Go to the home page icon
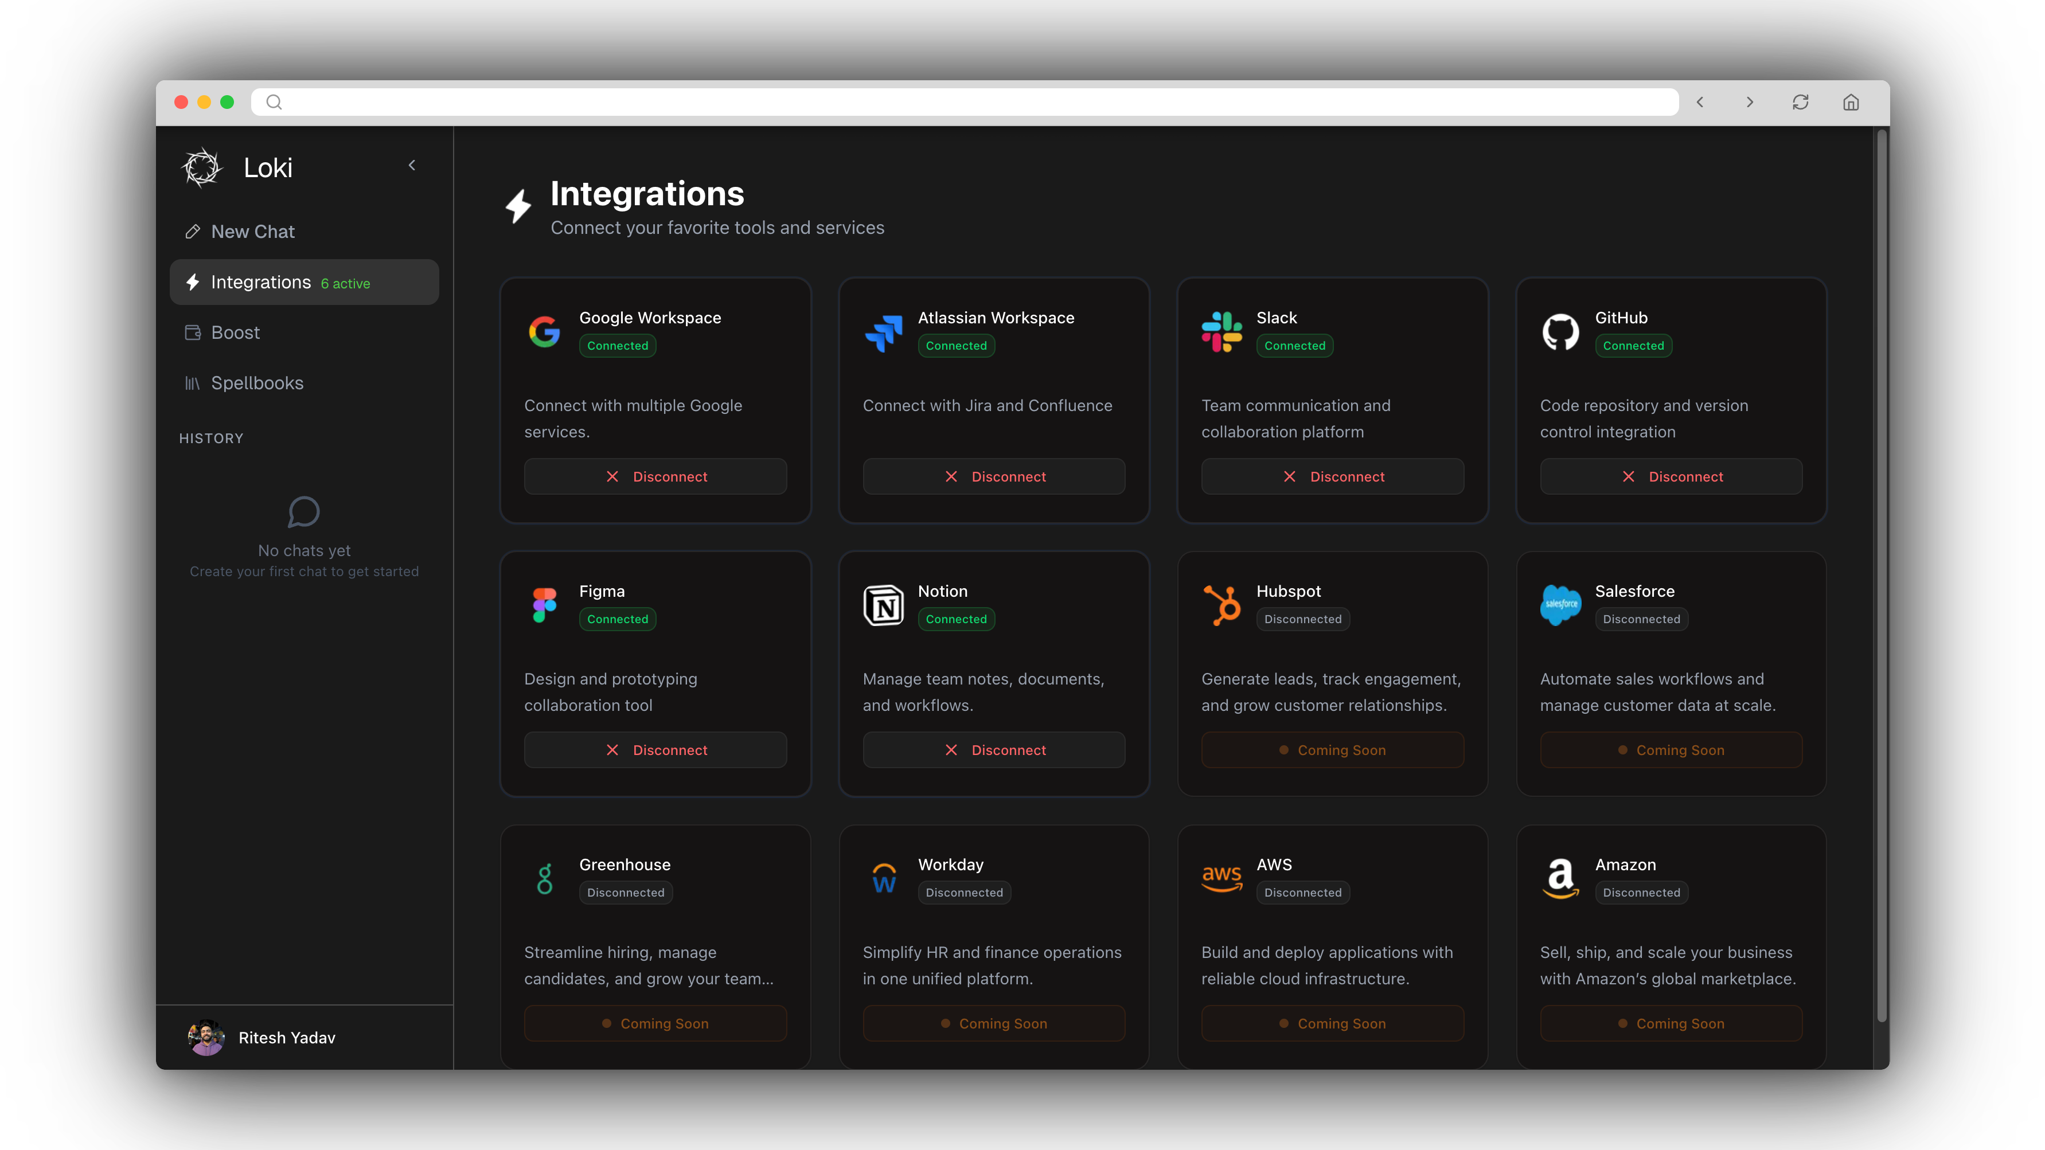 click(x=1851, y=103)
